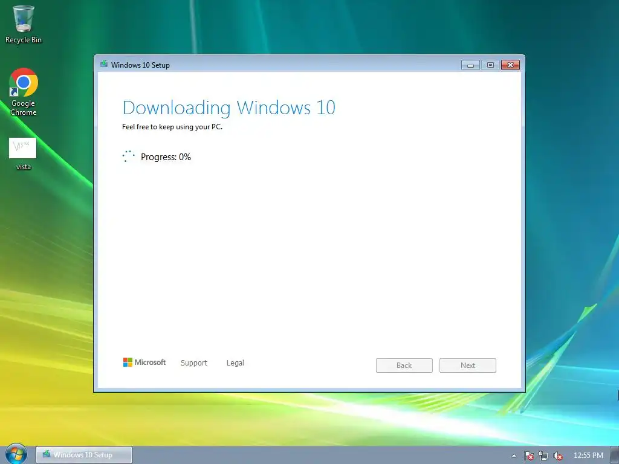Click the Progress: 0% text
The height and width of the screenshot is (464, 619).
coord(166,157)
